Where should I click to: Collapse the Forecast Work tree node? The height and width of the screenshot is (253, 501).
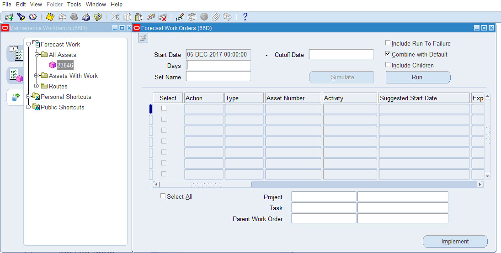pyautogui.click(x=28, y=44)
